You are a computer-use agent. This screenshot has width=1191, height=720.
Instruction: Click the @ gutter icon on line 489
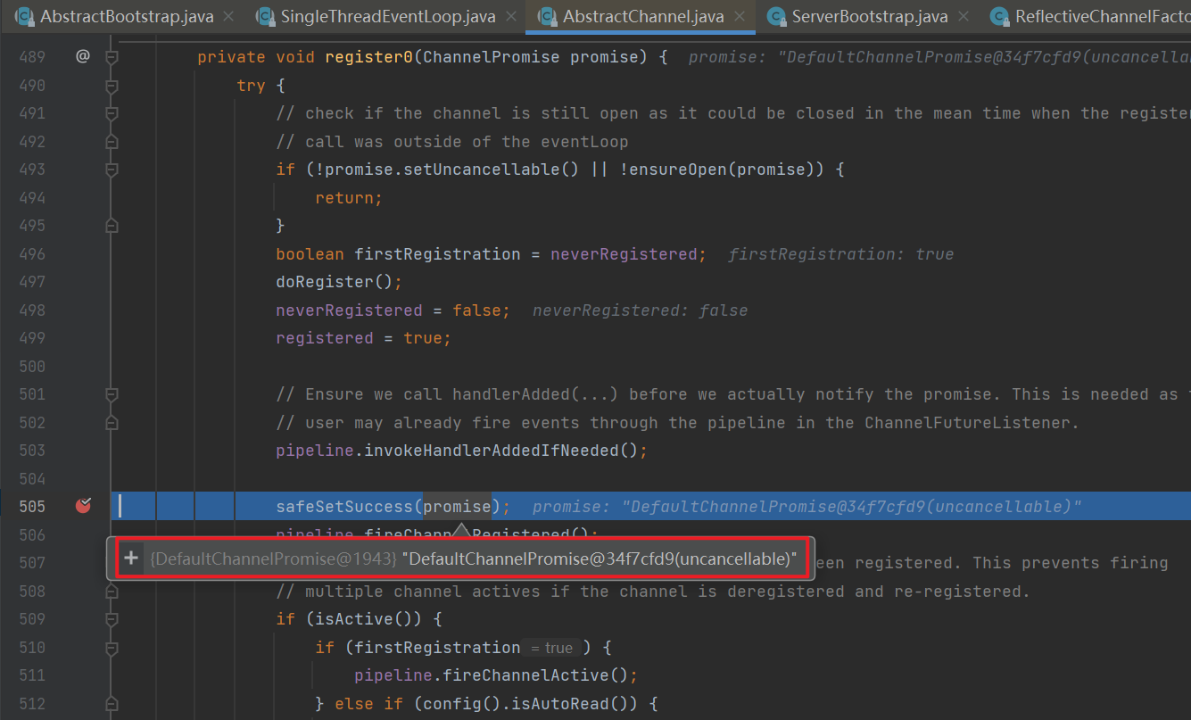tap(83, 56)
